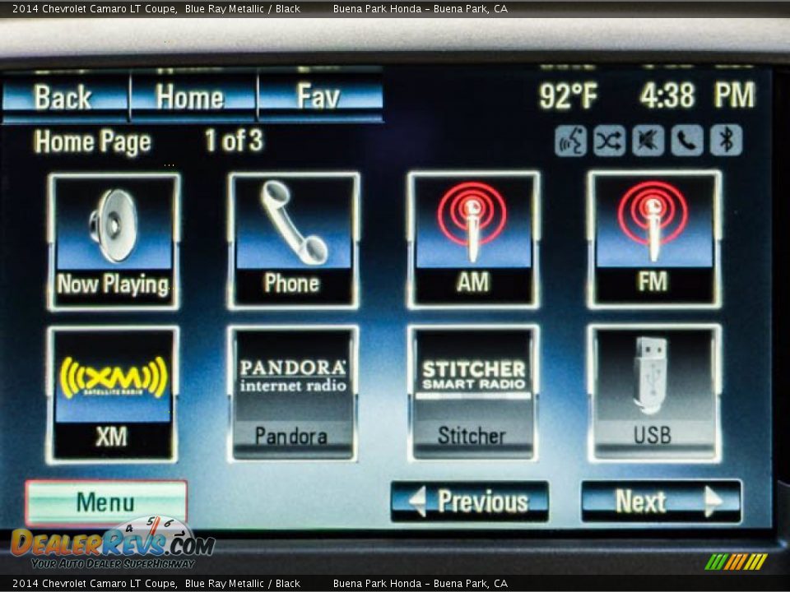Image resolution: width=790 pixels, height=592 pixels.
Task: Tap the shuffle status icon
Action: click(x=609, y=141)
